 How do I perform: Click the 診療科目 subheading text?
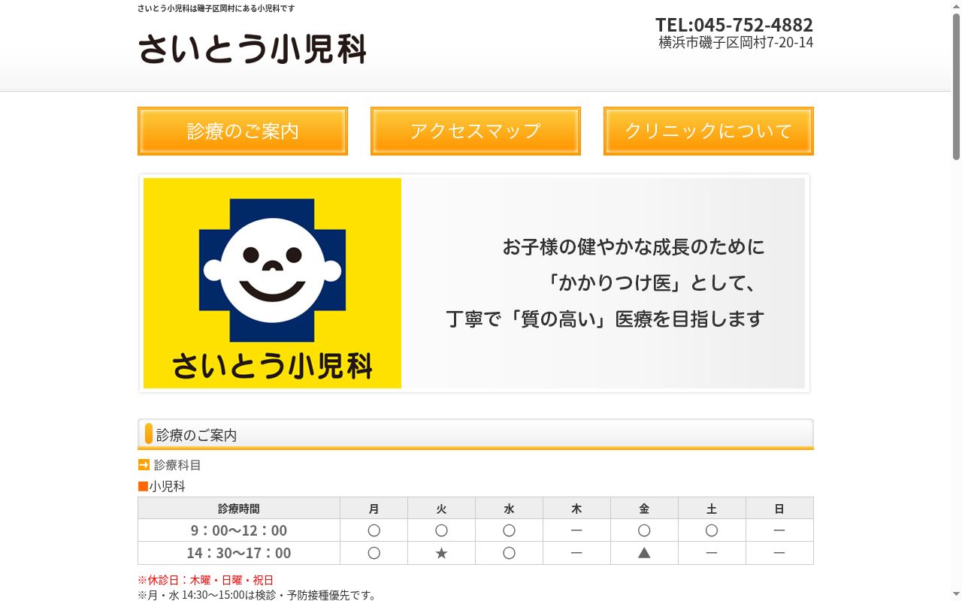(177, 465)
